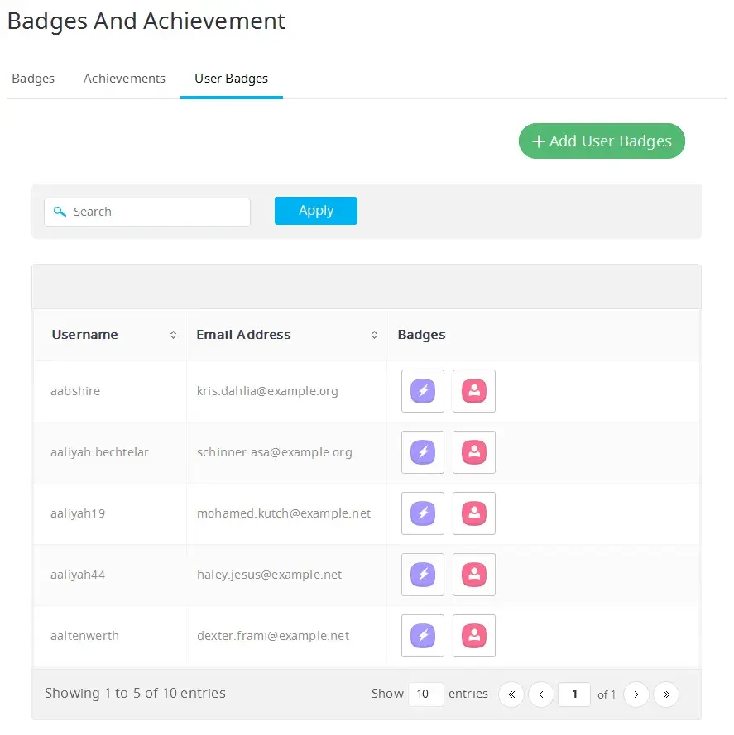Open the Achievements tab
This screenshot has width=734, height=735.
coord(124,79)
